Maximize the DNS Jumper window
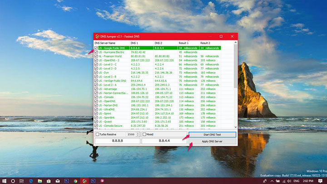The image size is (327, 184). 221,36
